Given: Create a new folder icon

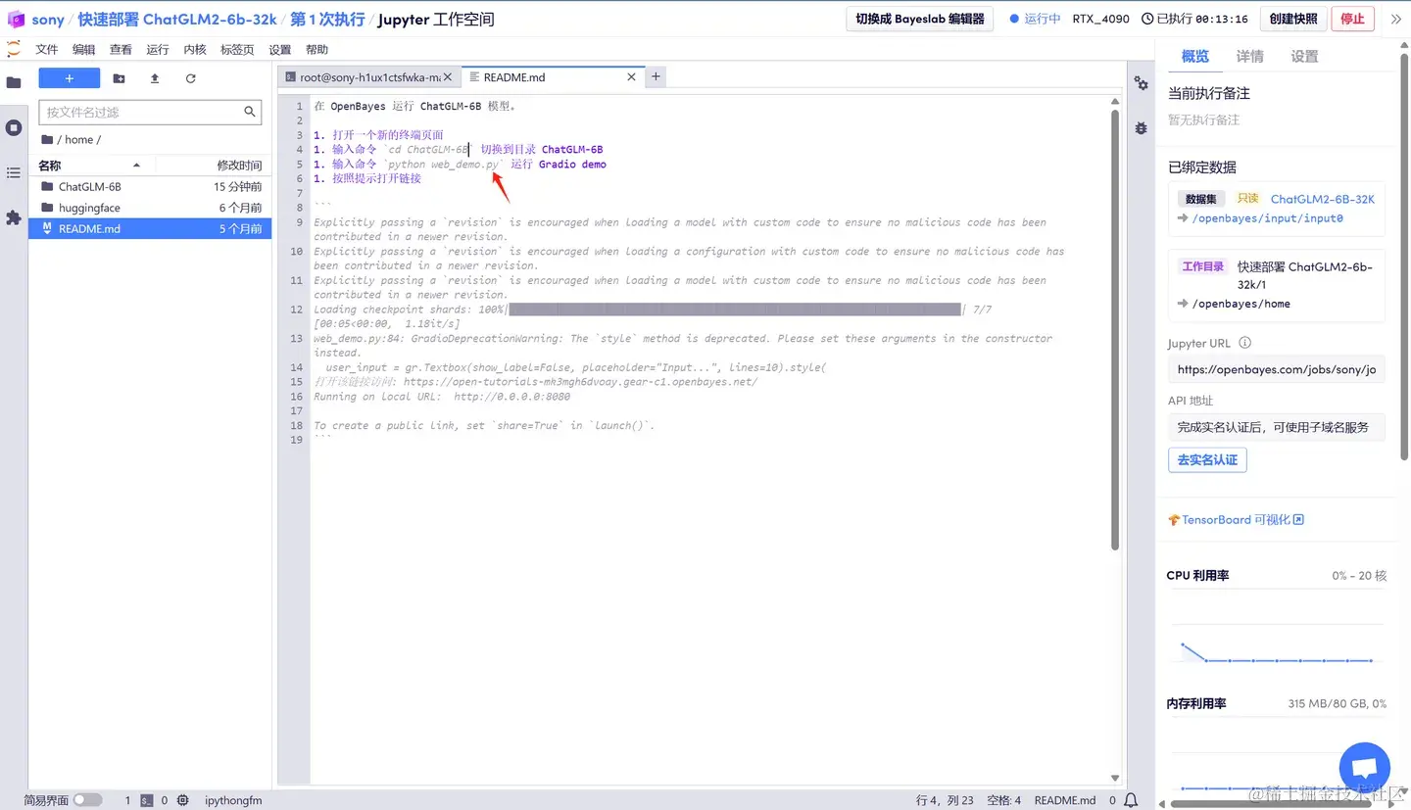Looking at the screenshot, I should [119, 78].
